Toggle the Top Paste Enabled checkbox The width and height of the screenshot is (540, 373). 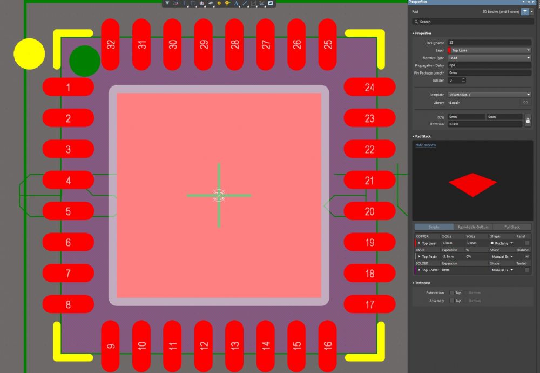pyautogui.click(x=527, y=256)
